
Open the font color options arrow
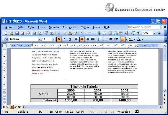[x=143, y=39]
